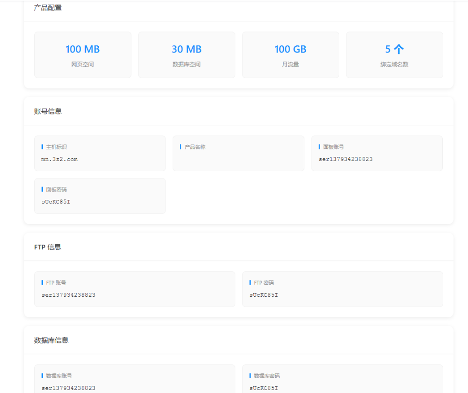Click the 数据库信息 section heading
The height and width of the screenshot is (393, 468).
[x=51, y=340]
